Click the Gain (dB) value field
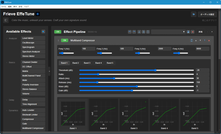 click(202, 91)
